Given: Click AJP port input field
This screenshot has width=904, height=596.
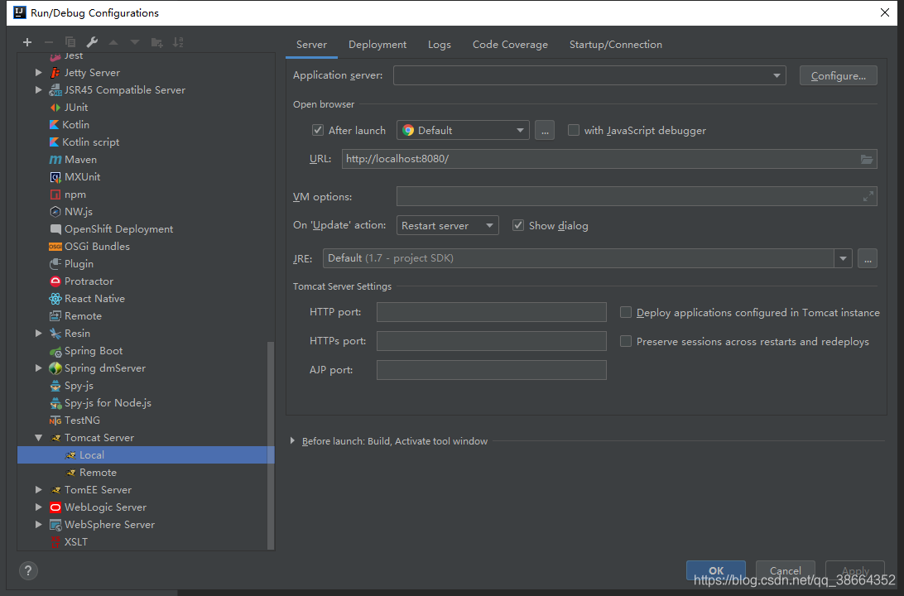Looking at the screenshot, I should (491, 369).
